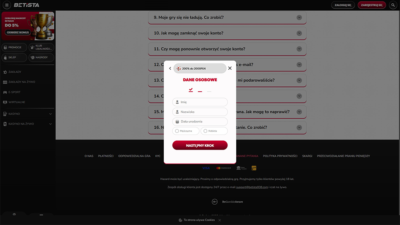Open Wirtualne in the sidebar
400x225 pixels.
click(x=17, y=102)
